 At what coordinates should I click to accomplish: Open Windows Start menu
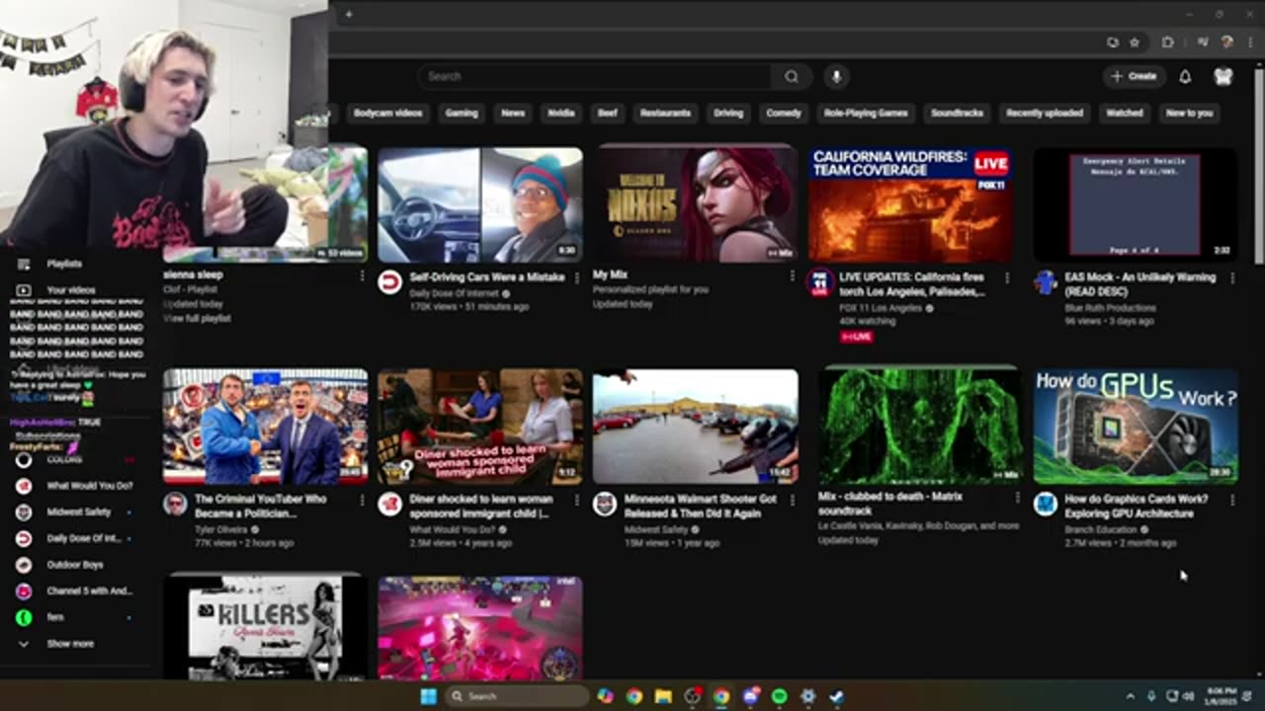pyautogui.click(x=428, y=696)
